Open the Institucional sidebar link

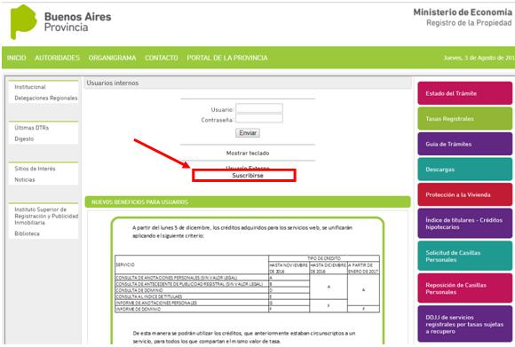click(30, 87)
